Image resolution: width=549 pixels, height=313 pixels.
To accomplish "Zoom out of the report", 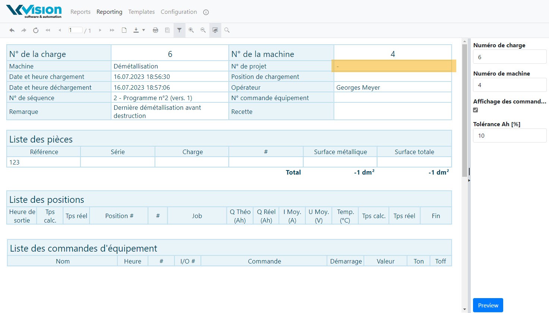I will (x=203, y=30).
